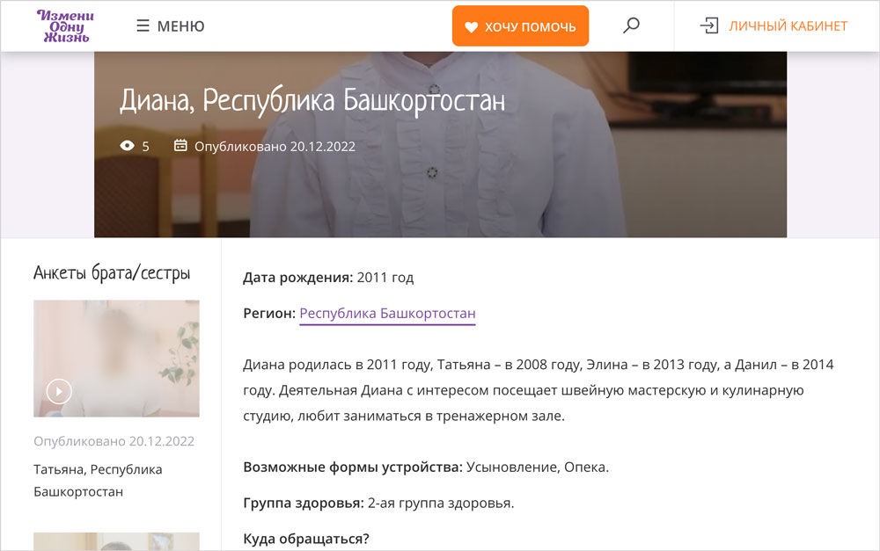Follow the purple Республика Башкортостан region link
This screenshot has width=880, height=551.
(x=387, y=314)
